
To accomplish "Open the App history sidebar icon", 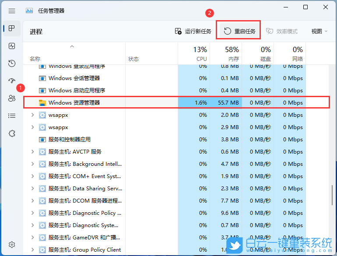I will tap(12, 63).
